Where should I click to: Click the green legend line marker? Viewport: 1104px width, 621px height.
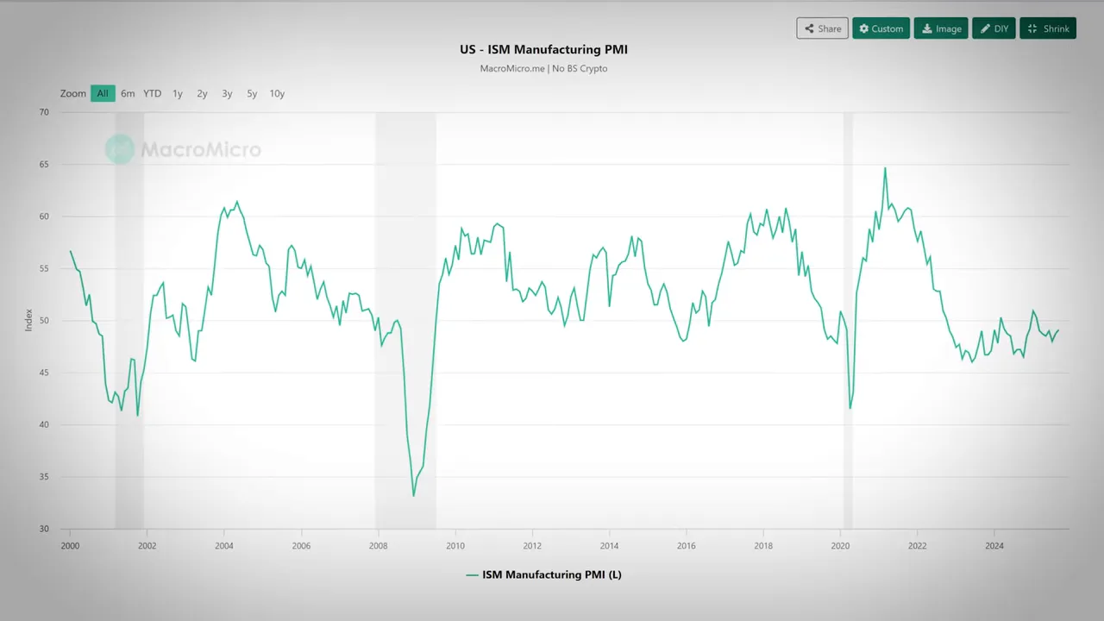pos(472,574)
